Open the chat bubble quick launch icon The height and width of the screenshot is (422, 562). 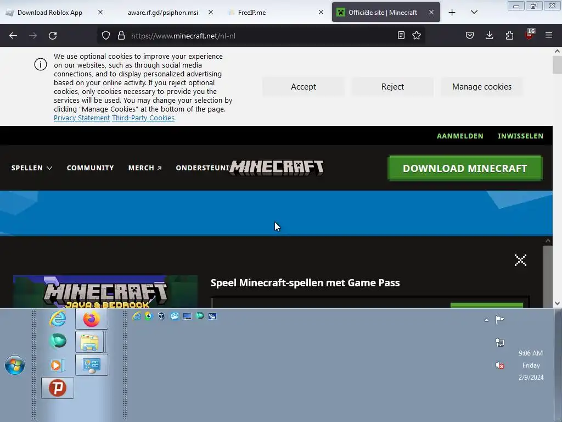point(175,316)
